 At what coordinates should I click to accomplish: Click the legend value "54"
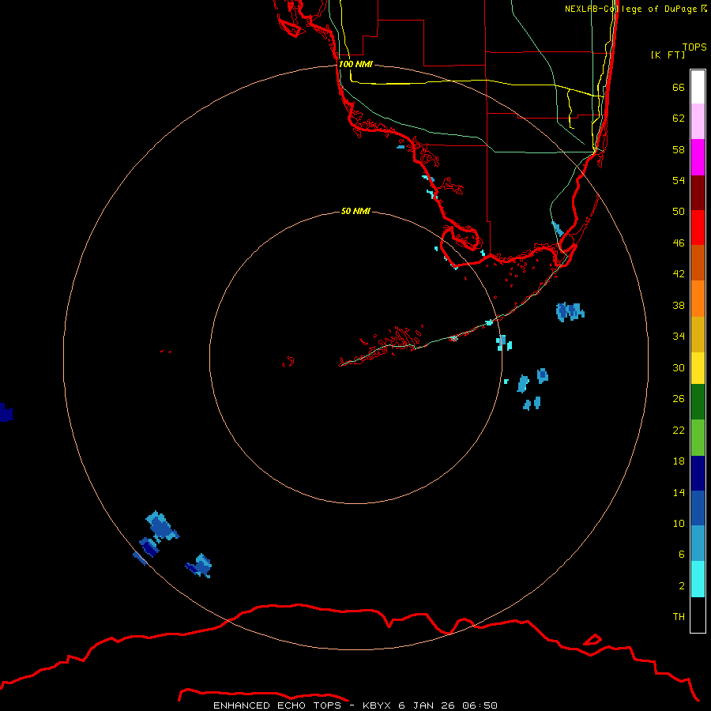click(x=679, y=180)
